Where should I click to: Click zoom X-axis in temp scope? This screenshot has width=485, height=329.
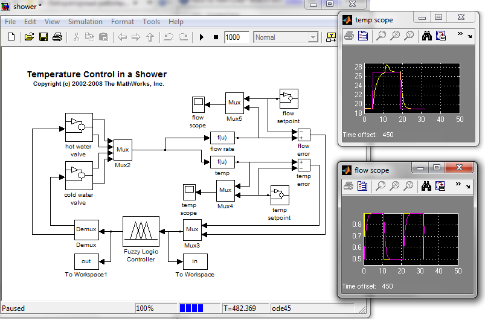pyautogui.click(x=395, y=36)
